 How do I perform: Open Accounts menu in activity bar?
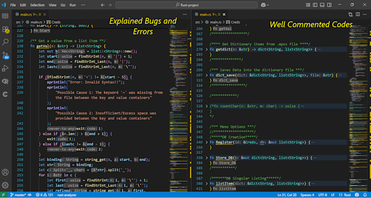pyautogui.click(x=5, y=172)
